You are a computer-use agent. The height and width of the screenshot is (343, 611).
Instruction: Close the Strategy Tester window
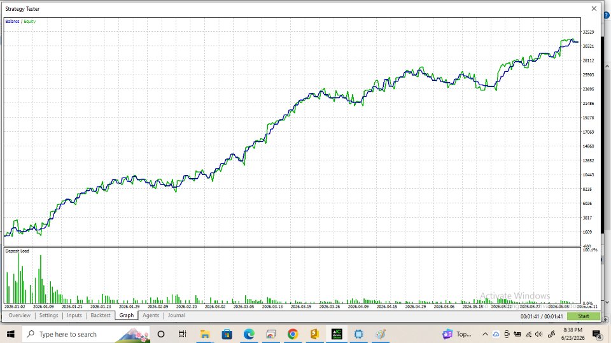pos(594,8)
